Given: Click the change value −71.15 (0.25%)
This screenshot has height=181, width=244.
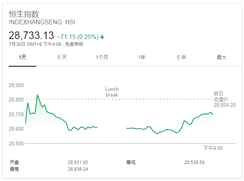Looking at the screenshot, I should point(78,37).
